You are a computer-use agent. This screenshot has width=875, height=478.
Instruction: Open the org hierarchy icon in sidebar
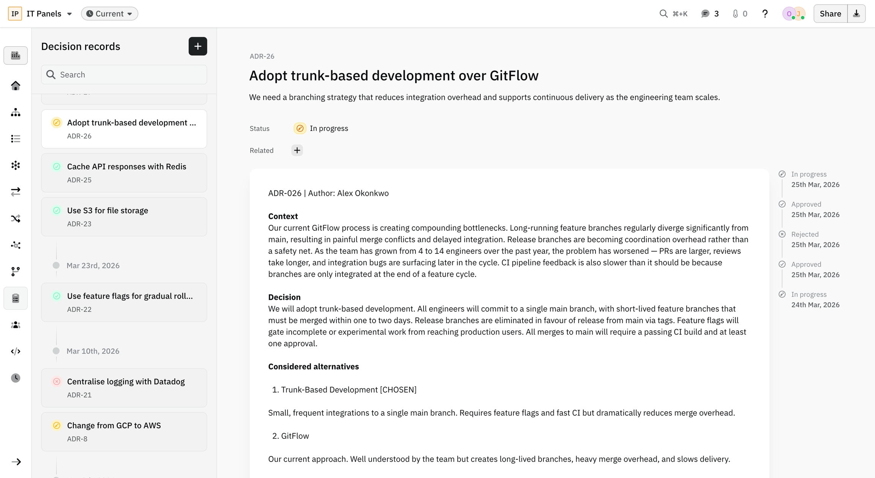tap(16, 112)
